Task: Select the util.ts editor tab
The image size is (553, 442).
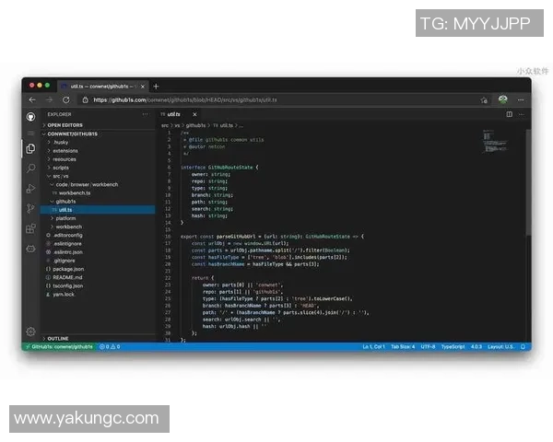Action: 173,114
